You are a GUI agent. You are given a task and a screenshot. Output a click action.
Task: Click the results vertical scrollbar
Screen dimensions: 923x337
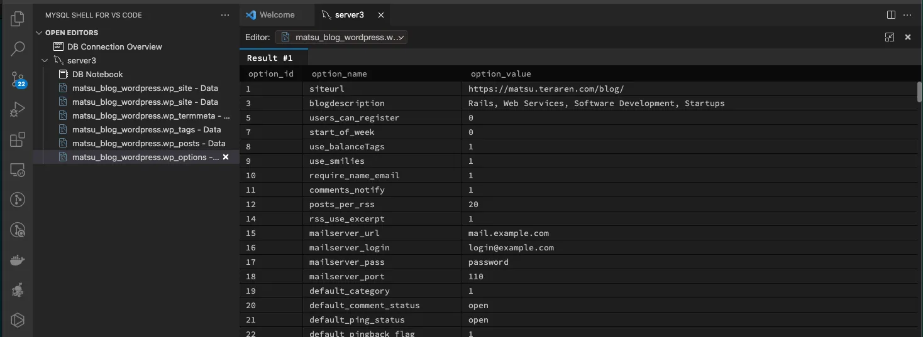tap(919, 92)
